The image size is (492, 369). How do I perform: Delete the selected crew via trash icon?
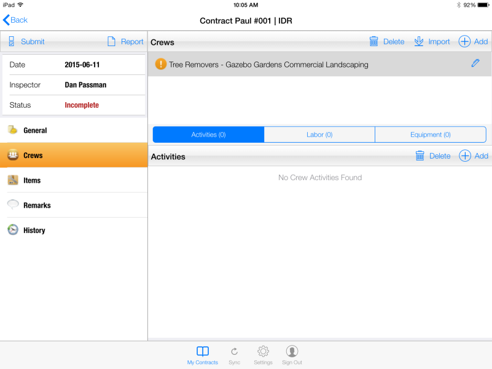tap(387, 42)
